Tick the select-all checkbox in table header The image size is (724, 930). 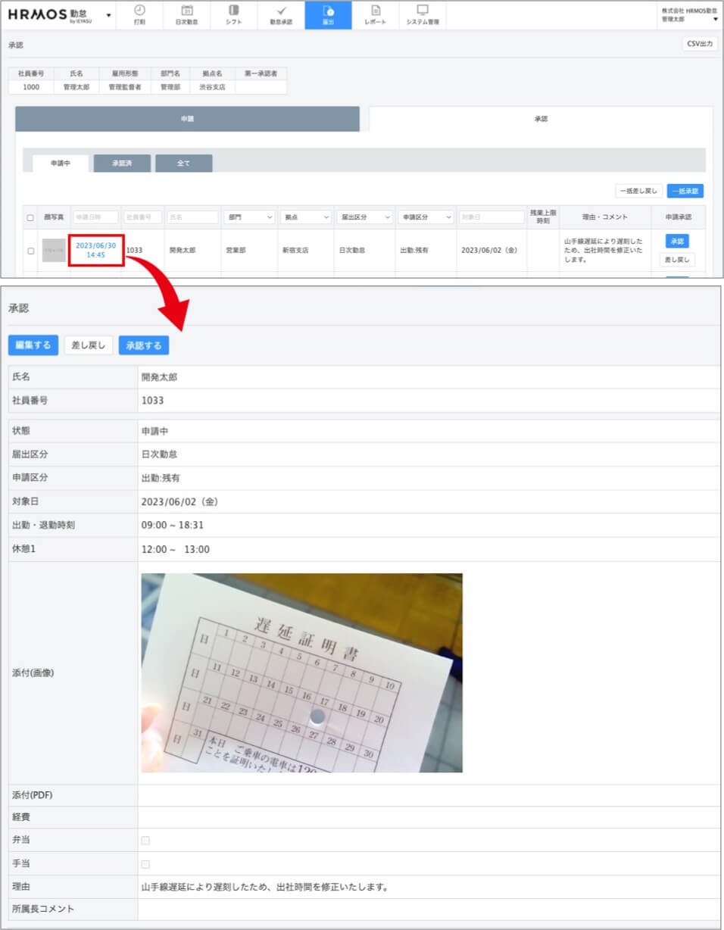pos(30,218)
